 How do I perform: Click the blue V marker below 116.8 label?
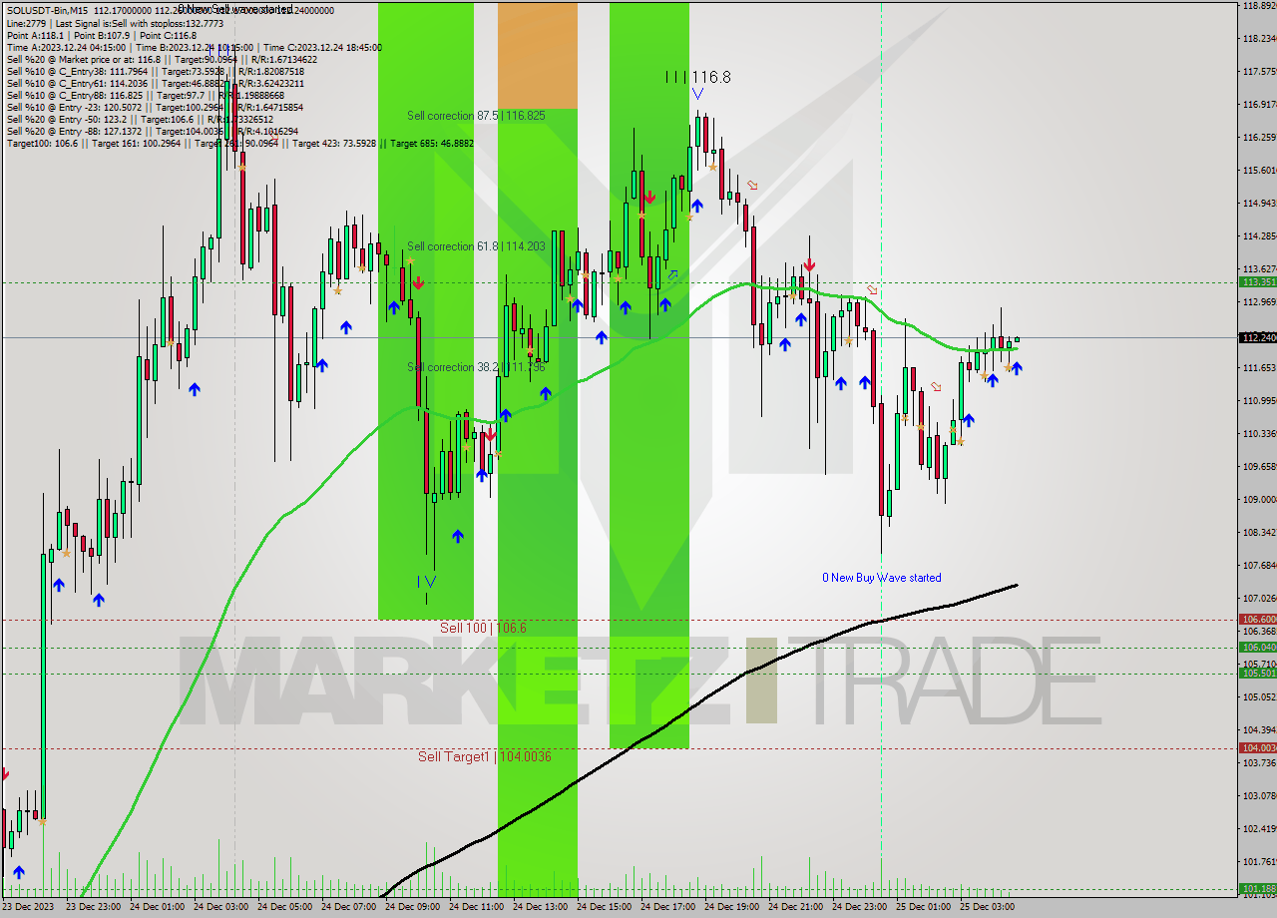point(697,94)
